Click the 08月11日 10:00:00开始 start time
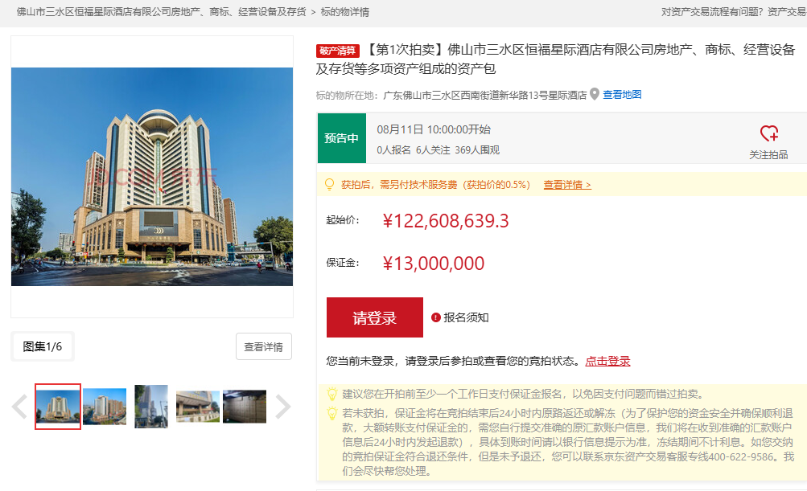This screenshot has height=491, width=807. click(x=434, y=129)
